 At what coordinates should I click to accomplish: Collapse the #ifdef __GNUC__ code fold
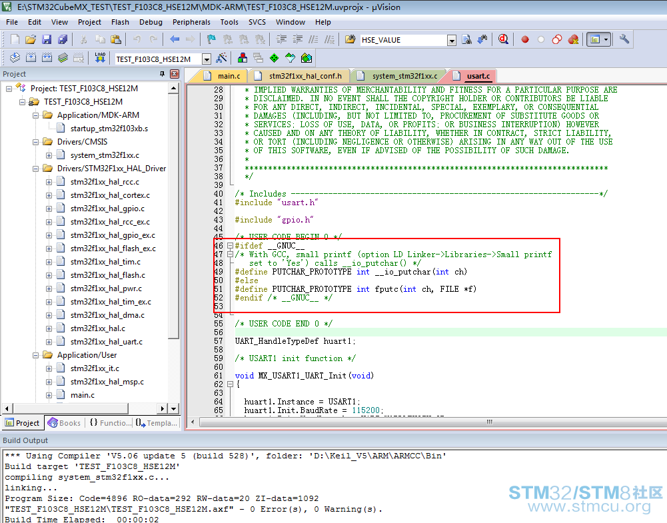point(230,246)
